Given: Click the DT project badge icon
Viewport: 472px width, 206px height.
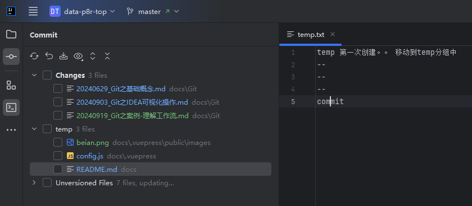Looking at the screenshot, I should [55, 11].
